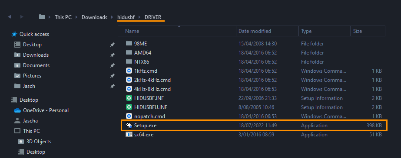Click the 3D Objects folder icon
Screen dimensions: 401x158
pos(21,142)
